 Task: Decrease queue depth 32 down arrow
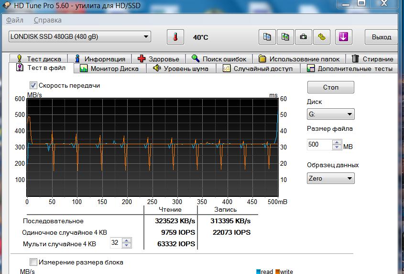(126, 245)
